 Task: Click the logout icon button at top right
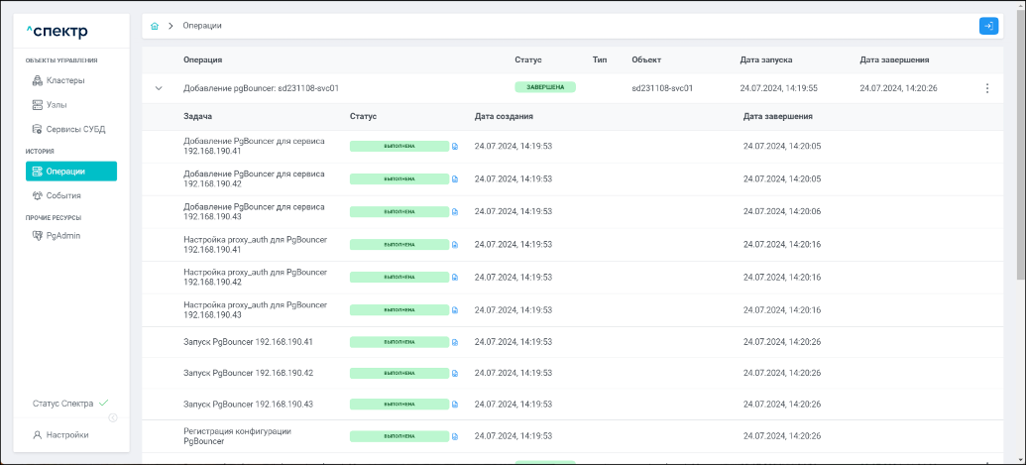coord(987,26)
